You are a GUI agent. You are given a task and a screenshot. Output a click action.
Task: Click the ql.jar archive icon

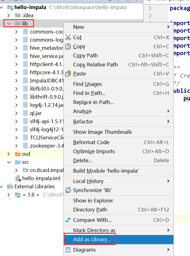coord(25,113)
